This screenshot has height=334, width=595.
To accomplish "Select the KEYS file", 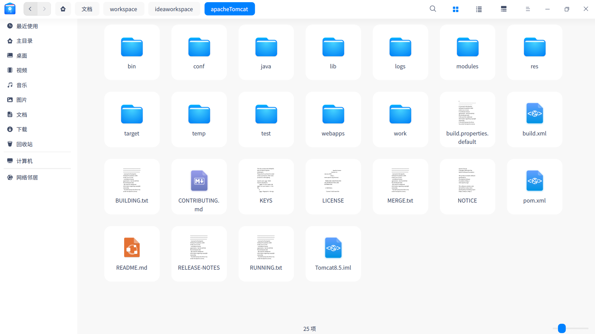I will (x=266, y=186).
